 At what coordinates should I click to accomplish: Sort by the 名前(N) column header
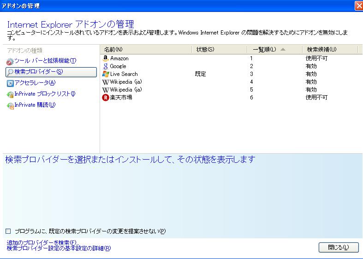pyautogui.click(x=146, y=49)
